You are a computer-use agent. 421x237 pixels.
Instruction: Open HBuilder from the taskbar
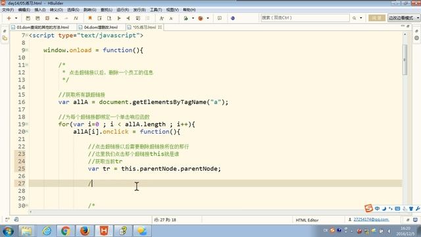104,231
